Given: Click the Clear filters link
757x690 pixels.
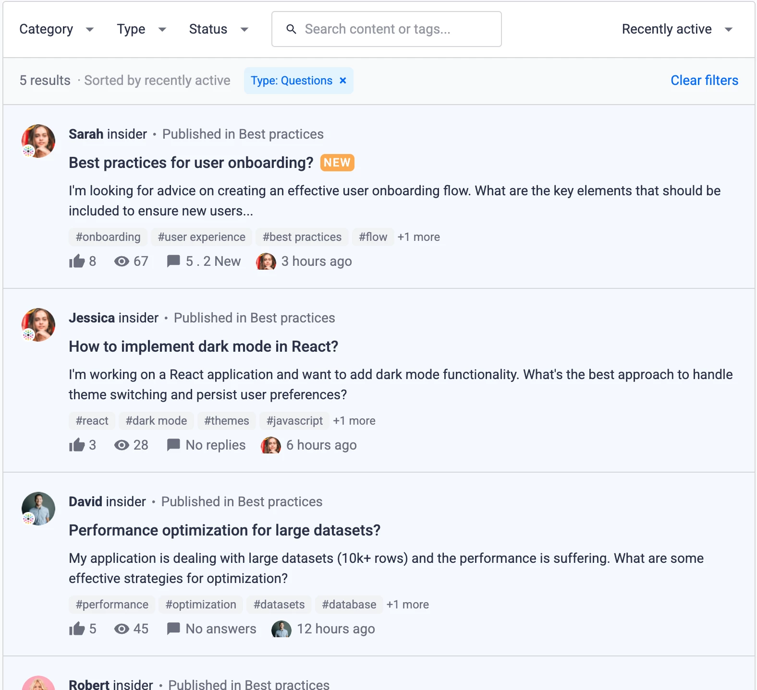Looking at the screenshot, I should [x=704, y=81].
